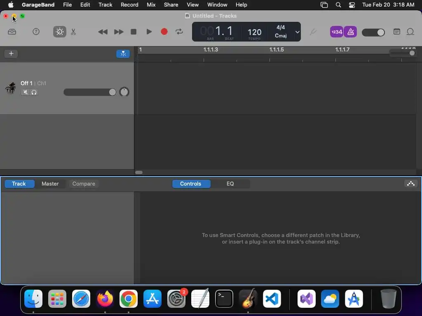Click the horizontal scrollbar thumb

[139, 172]
